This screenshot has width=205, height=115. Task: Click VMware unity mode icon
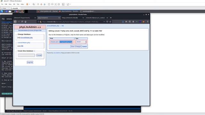tap(59, 4)
